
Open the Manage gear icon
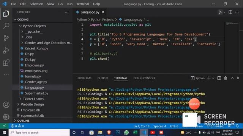(6, 117)
